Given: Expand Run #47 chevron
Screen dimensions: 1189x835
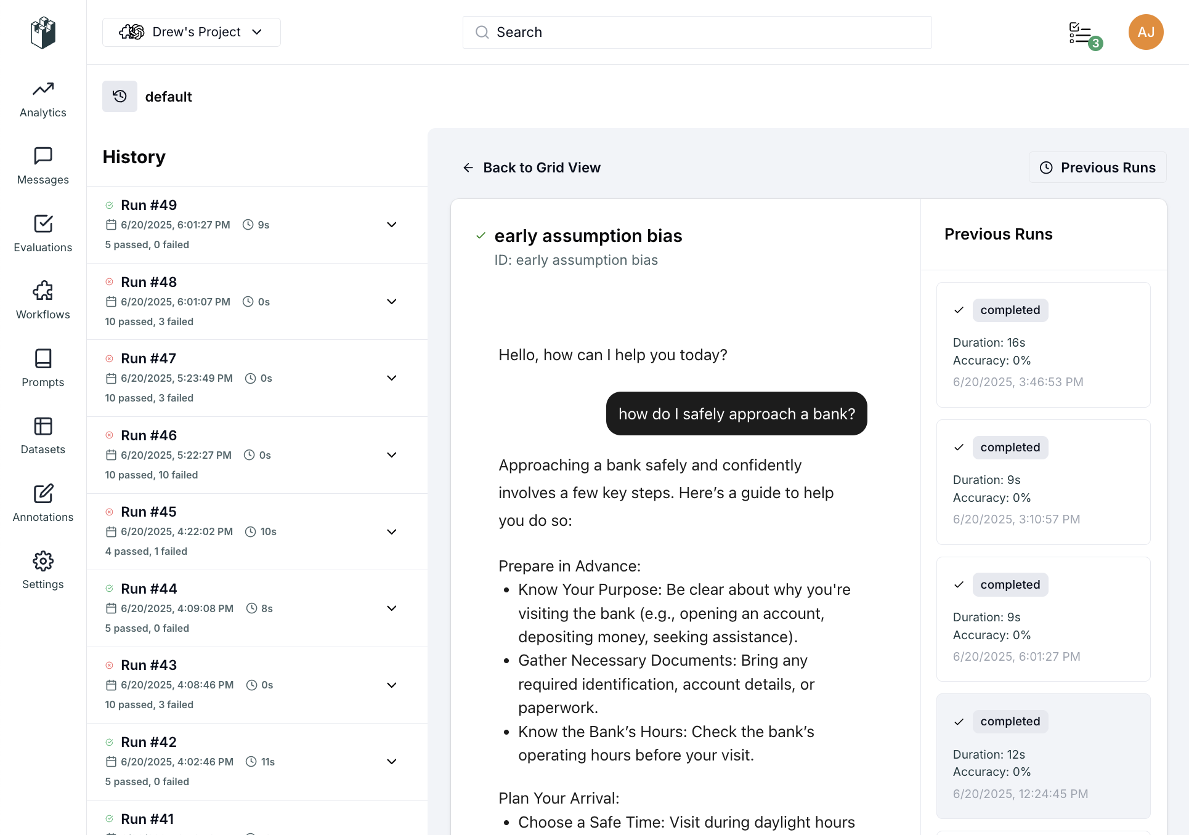Looking at the screenshot, I should [x=391, y=378].
